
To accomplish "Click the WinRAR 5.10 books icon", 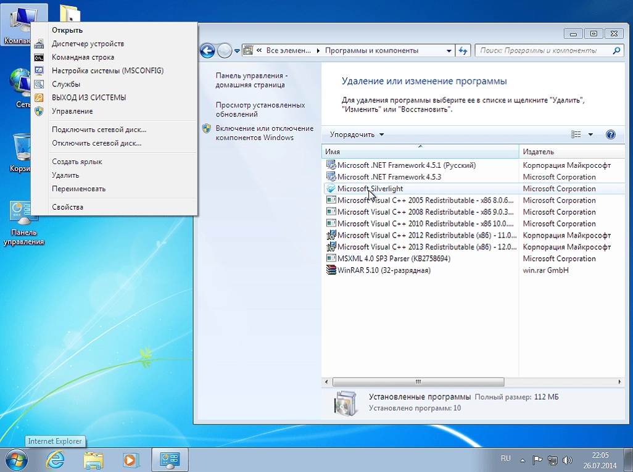I will point(331,270).
